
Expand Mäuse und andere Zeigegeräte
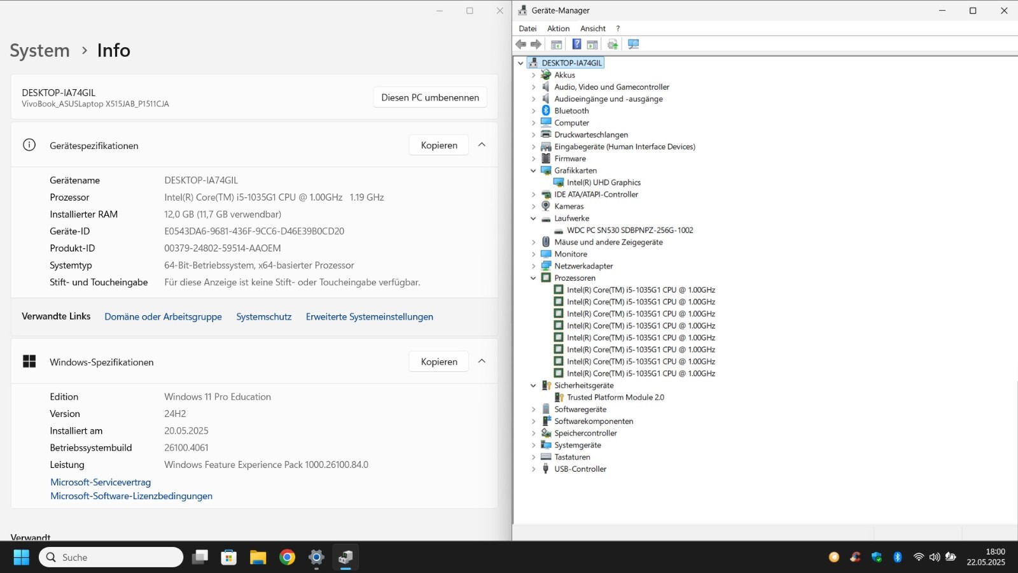[533, 242]
